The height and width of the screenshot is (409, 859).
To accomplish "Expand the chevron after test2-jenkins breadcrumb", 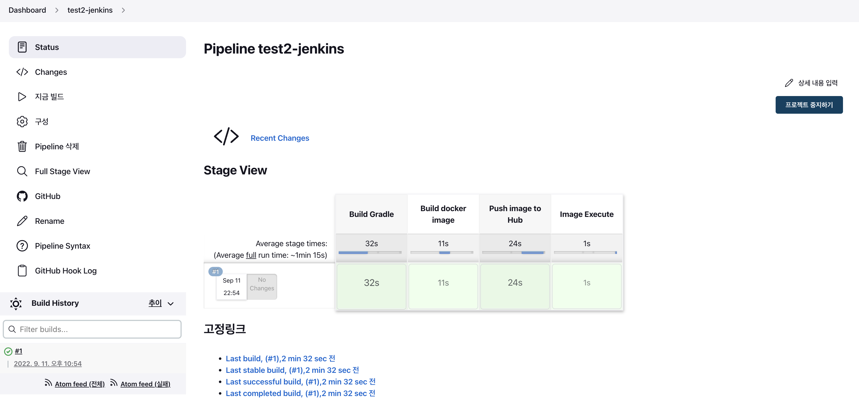I will coord(123,10).
